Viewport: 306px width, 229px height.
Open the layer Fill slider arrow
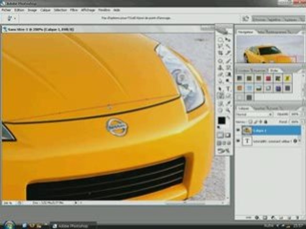point(303,122)
